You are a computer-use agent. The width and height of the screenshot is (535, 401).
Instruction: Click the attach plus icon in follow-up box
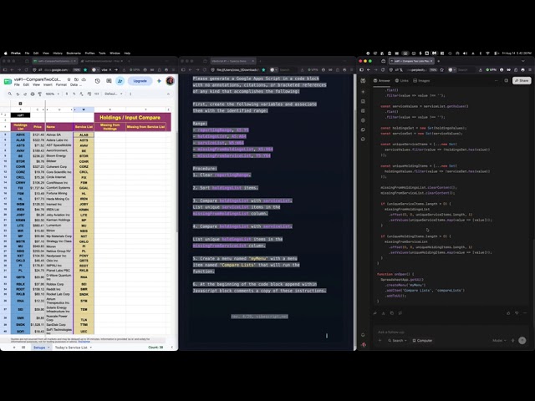pyautogui.click(x=380, y=340)
